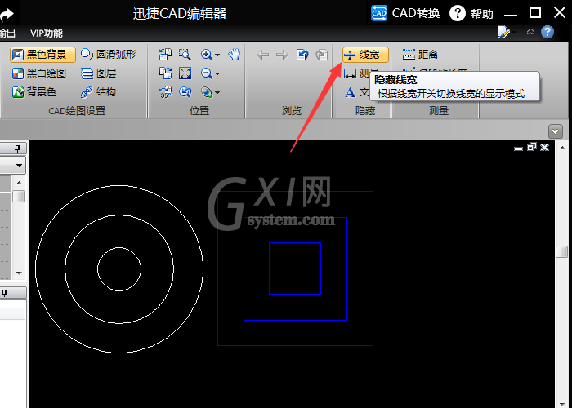Screen dimensions: 572x408
Task: Select the 距离 (distance) measure tool
Action: 420,55
